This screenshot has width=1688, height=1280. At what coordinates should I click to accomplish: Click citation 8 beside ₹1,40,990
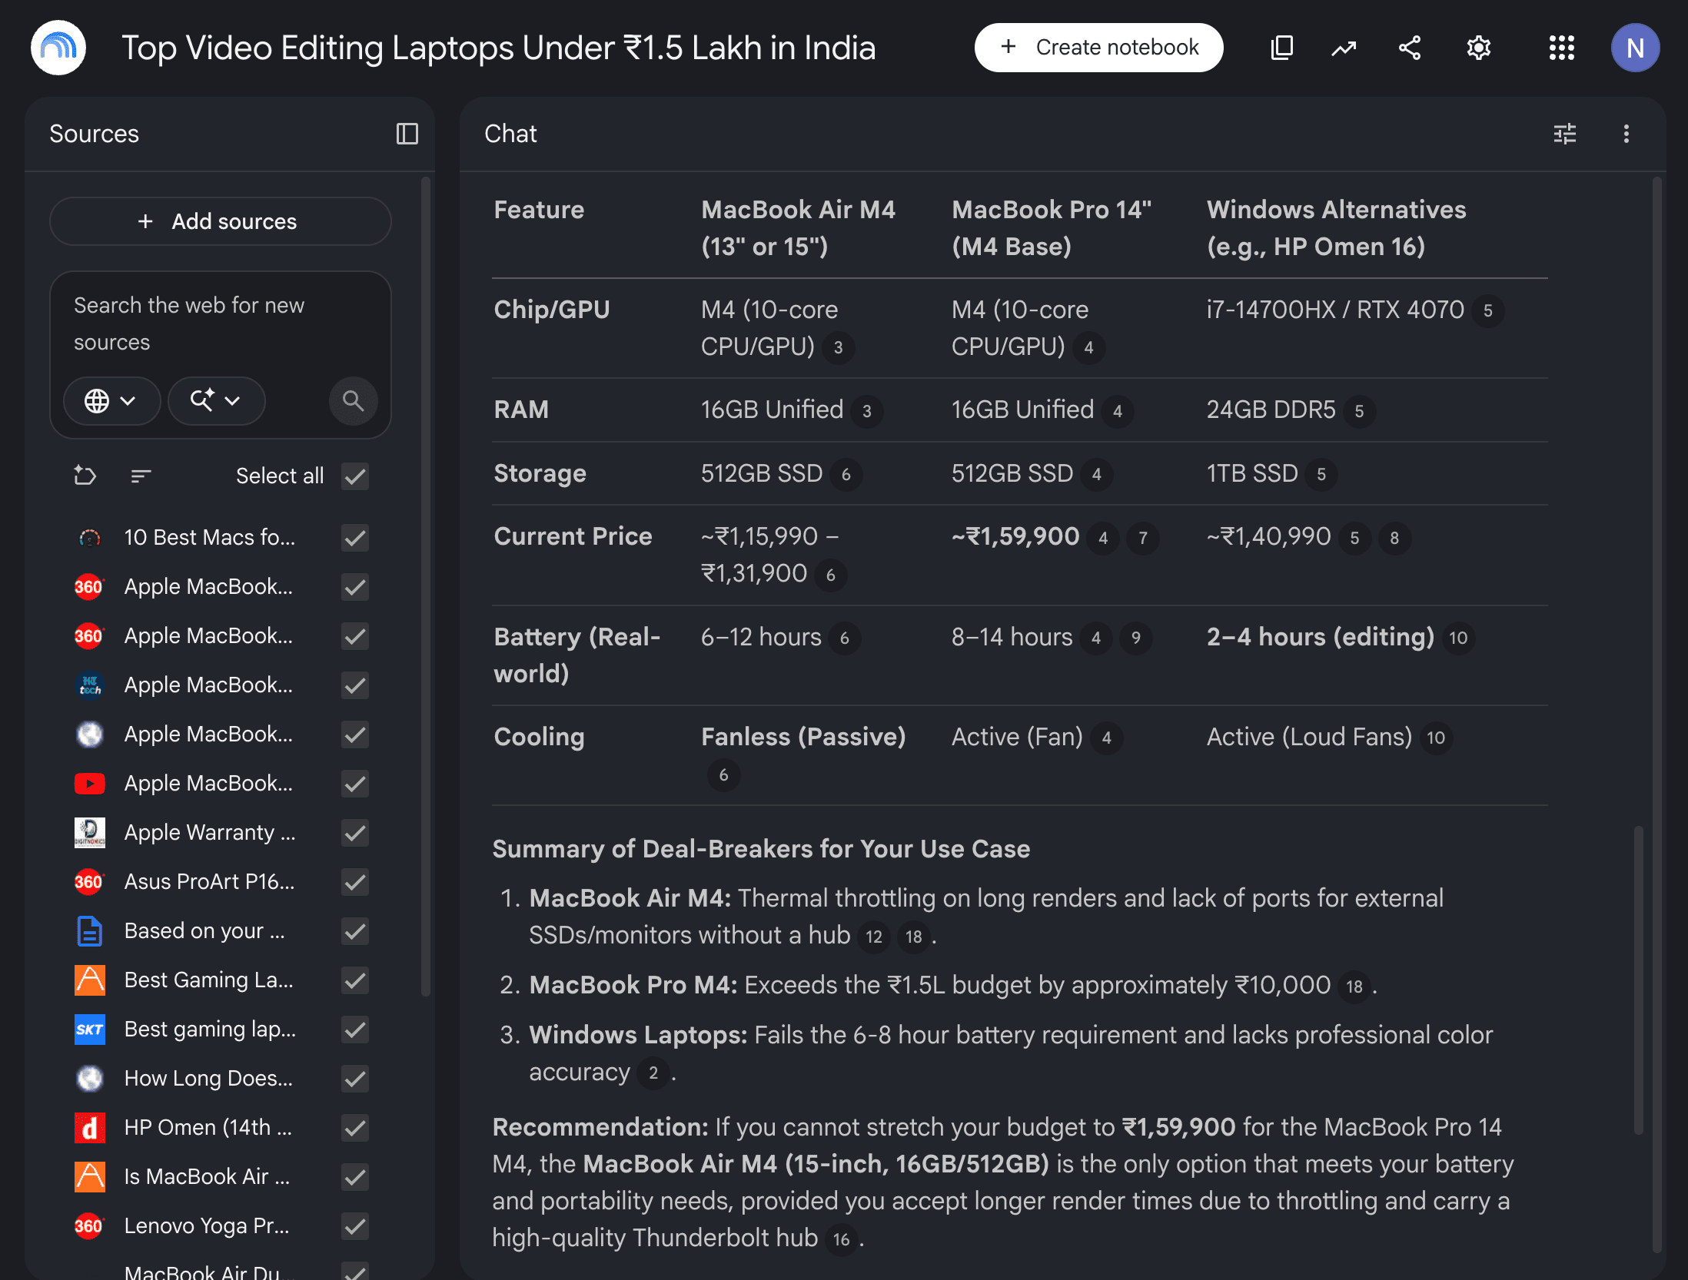1394,538
